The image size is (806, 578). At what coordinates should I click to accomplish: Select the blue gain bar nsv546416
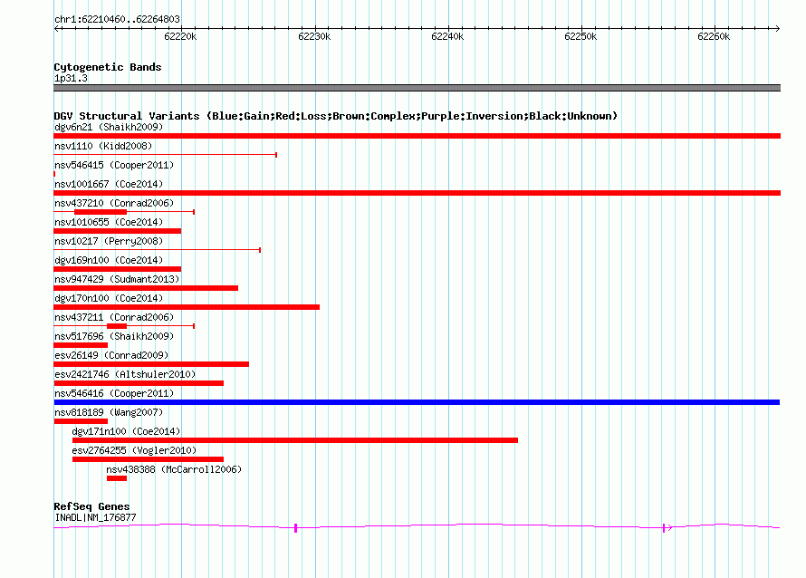click(417, 402)
